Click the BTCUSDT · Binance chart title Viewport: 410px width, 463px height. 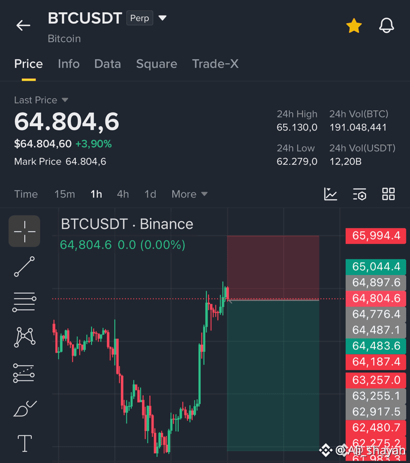coord(127,224)
